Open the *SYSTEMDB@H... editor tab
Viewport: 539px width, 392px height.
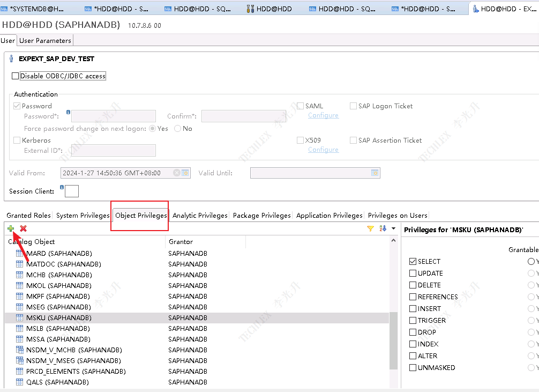[x=33, y=9]
